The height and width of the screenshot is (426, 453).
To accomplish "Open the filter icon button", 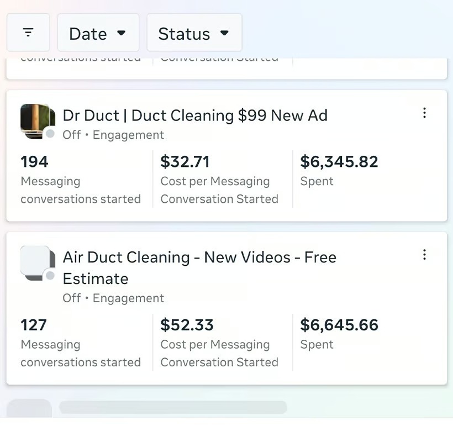I will pyautogui.click(x=28, y=33).
